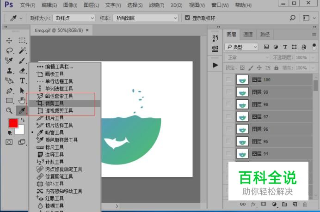Select the Zoom tool

pyautogui.click(x=9, y=111)
